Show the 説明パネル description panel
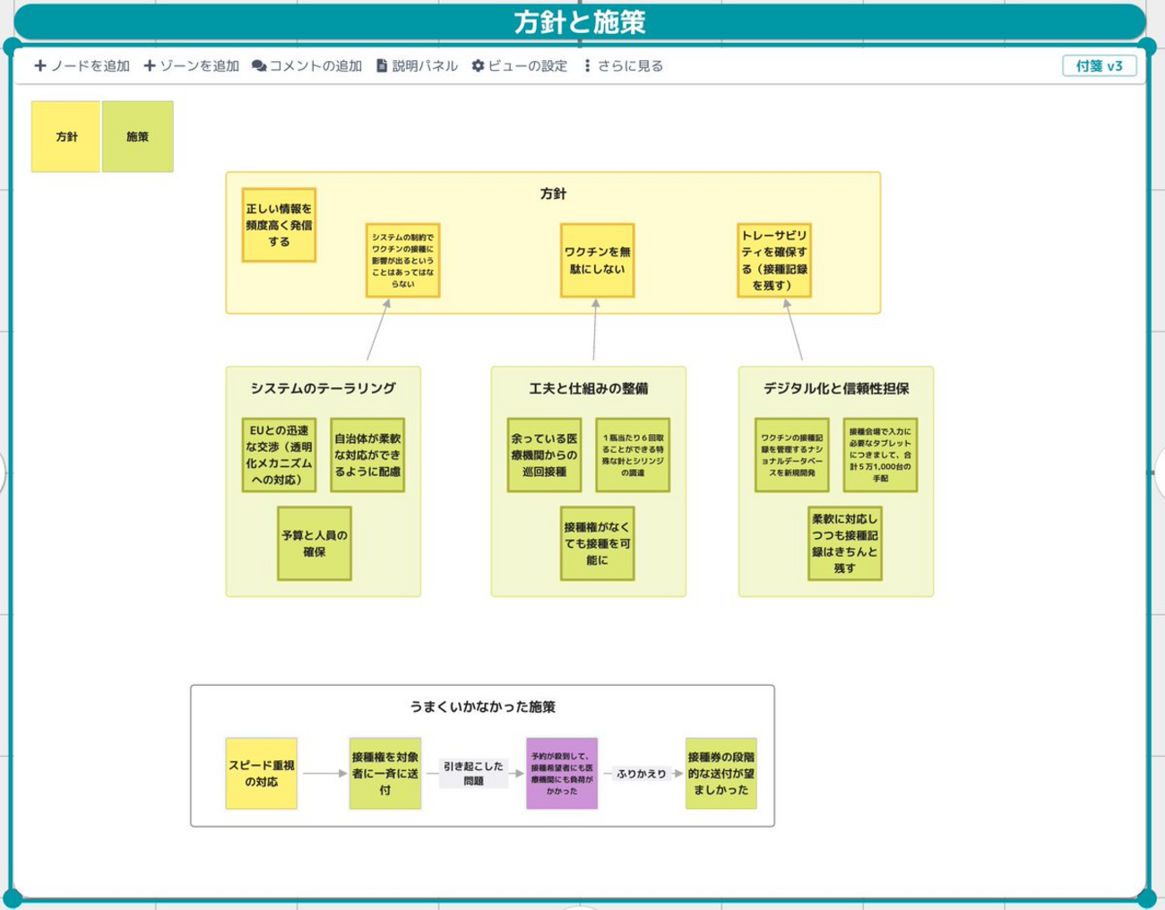1165x910 pixels. tap(417, 65)
